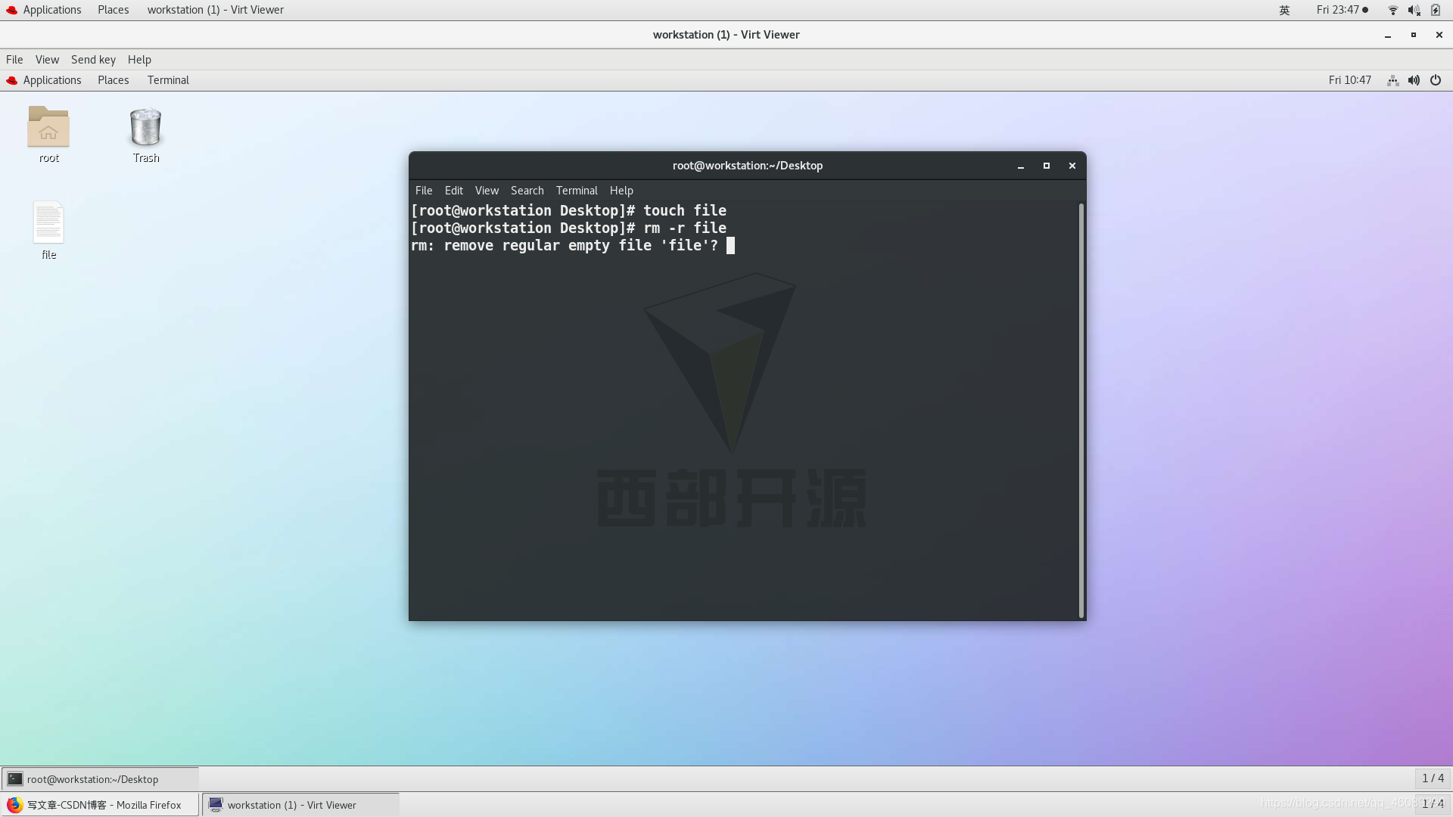Close the Virt Viewer window

pos(1439,35)
